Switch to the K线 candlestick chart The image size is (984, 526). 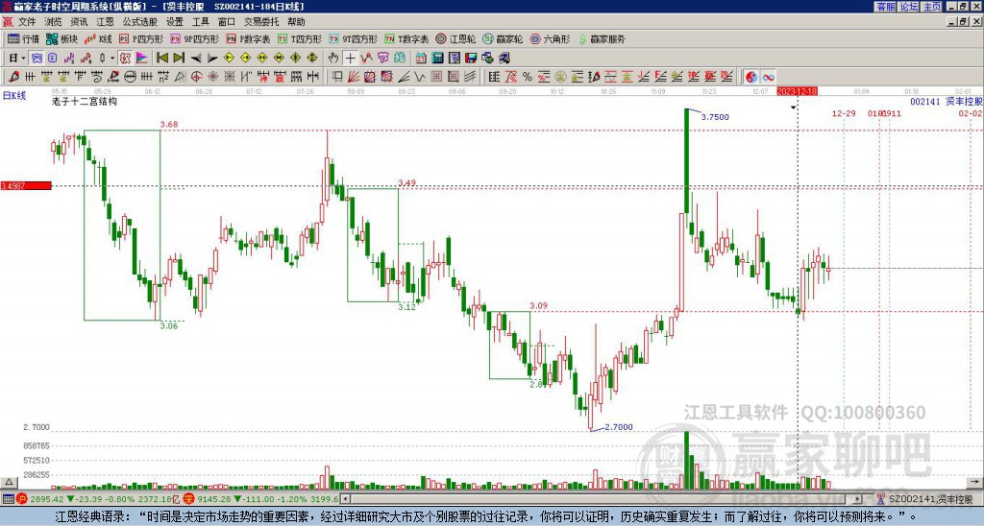tap(98, 38)
